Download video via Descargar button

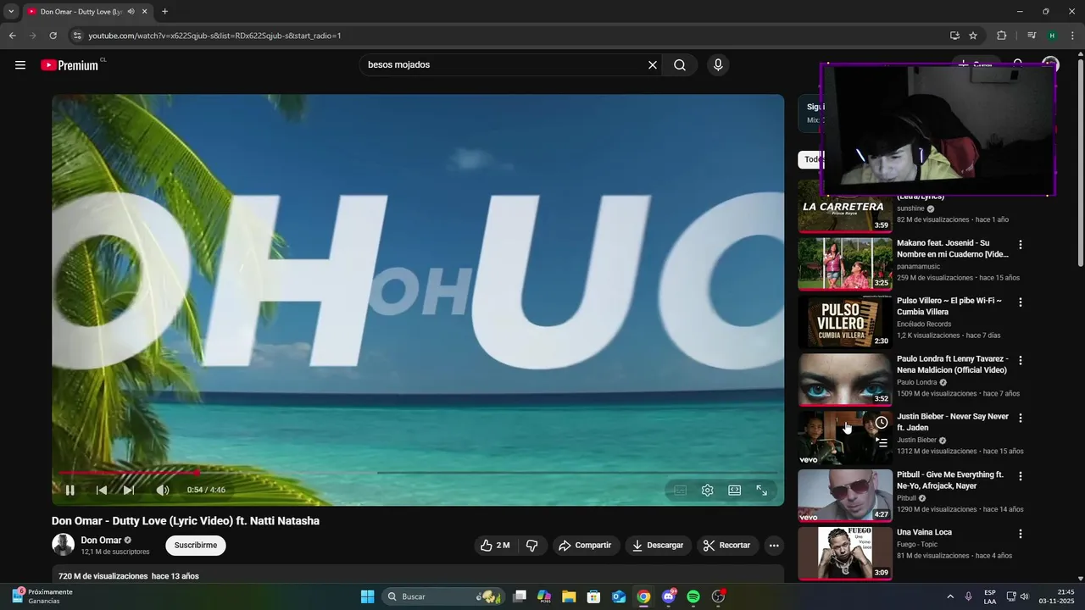(658, 546)
